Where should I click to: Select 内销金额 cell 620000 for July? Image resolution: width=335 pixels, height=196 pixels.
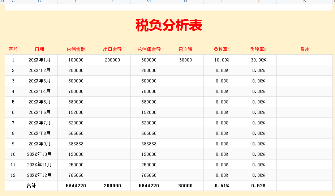point(76,123)
